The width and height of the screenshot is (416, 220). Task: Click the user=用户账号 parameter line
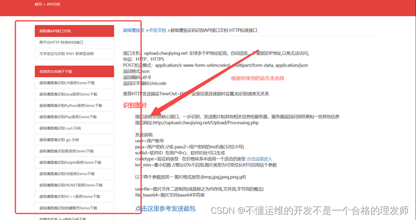[150, 140]
